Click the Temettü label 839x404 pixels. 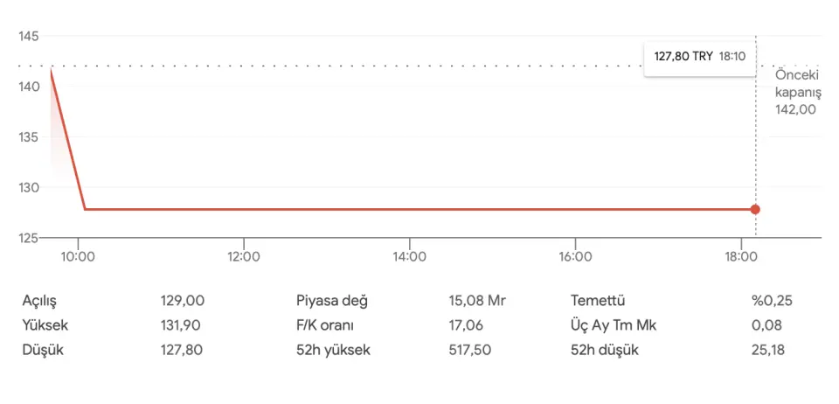[x=599, y=301]
